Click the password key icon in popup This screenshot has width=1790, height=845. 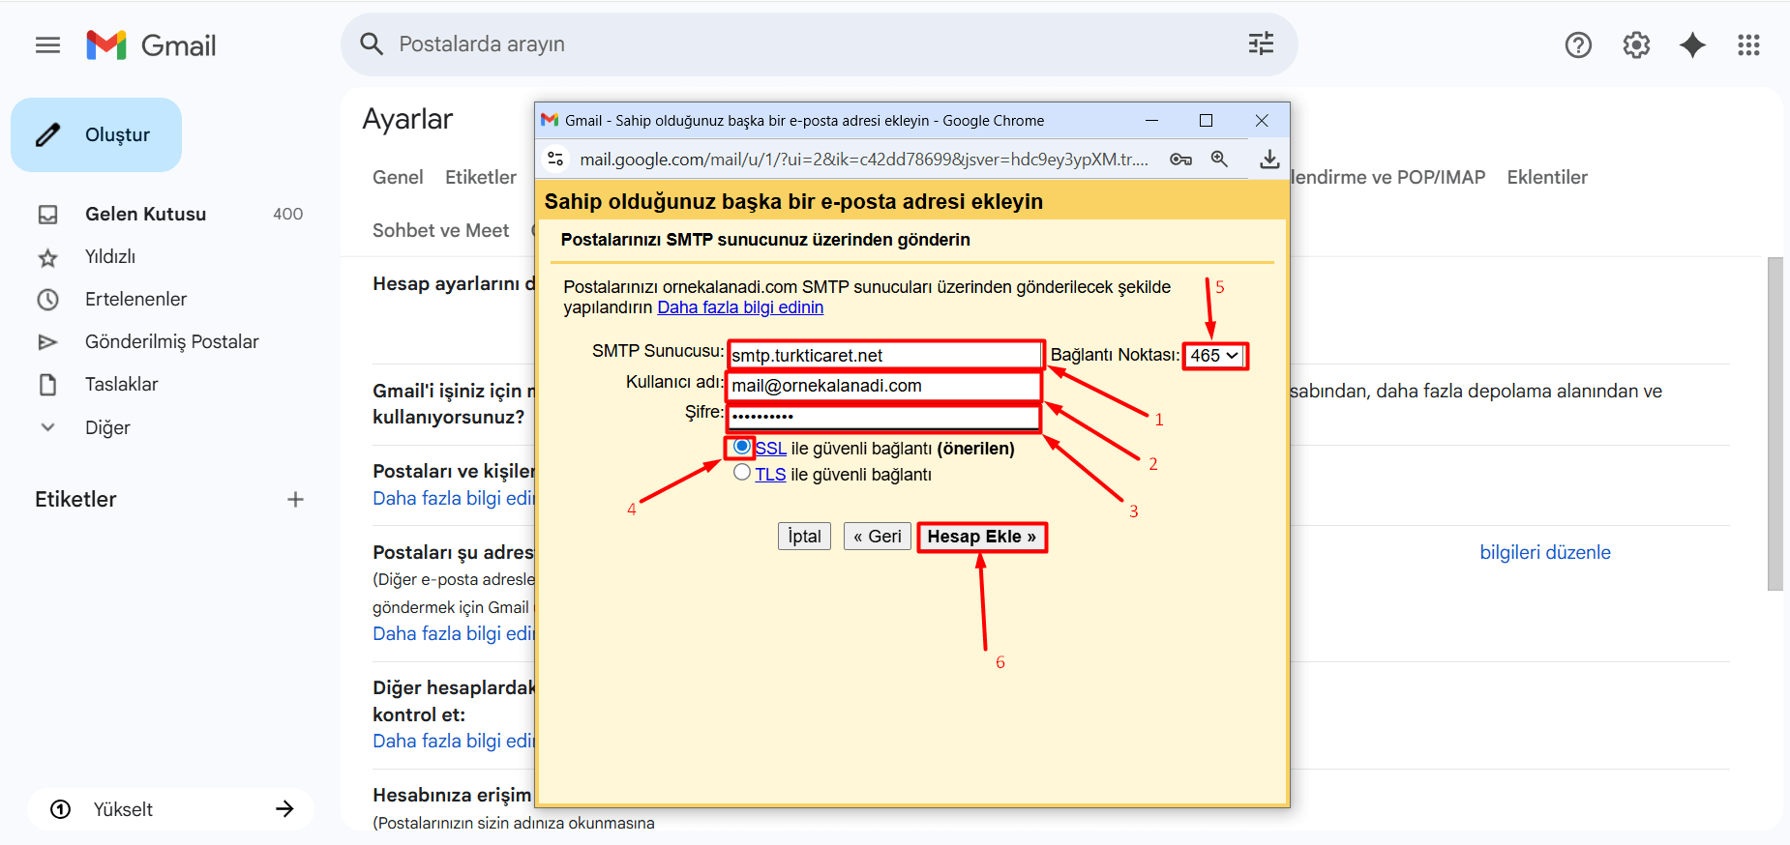tap(1180, 159)
